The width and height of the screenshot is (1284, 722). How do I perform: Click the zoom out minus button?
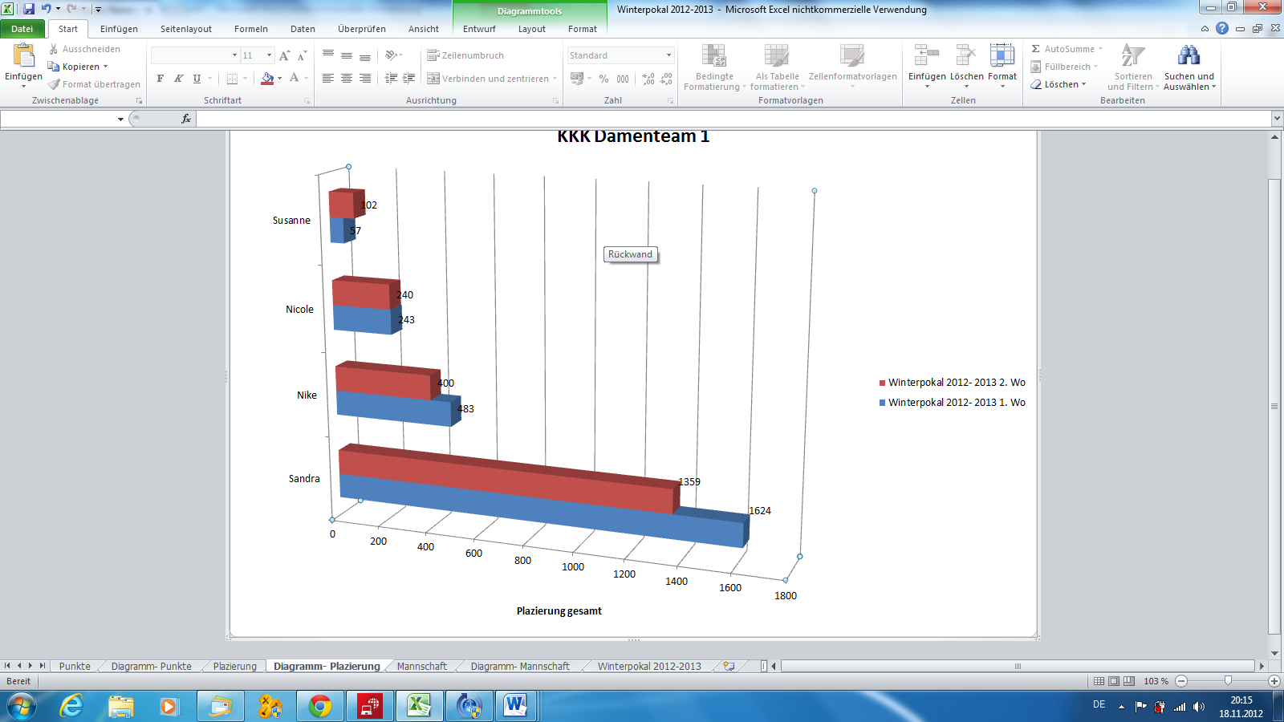point(1181,680)
